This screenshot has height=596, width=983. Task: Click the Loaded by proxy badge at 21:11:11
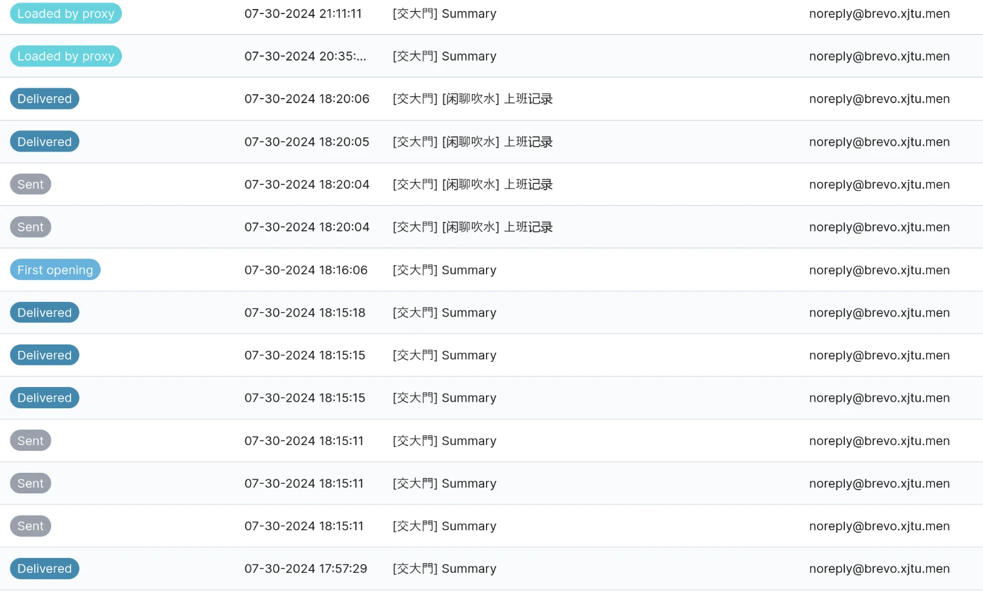(x=66, y=14)
